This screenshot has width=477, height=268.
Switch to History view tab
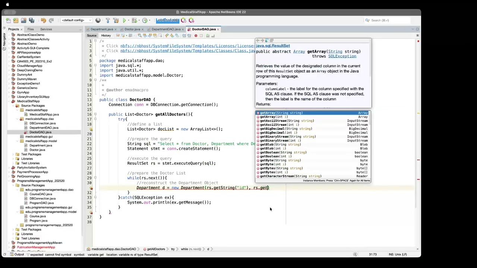[x=106, y=36]
